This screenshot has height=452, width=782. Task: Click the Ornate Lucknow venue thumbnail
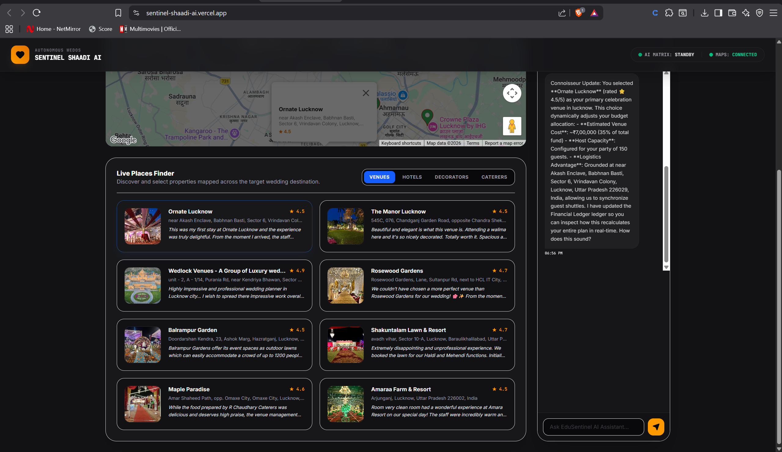[143, 226]
